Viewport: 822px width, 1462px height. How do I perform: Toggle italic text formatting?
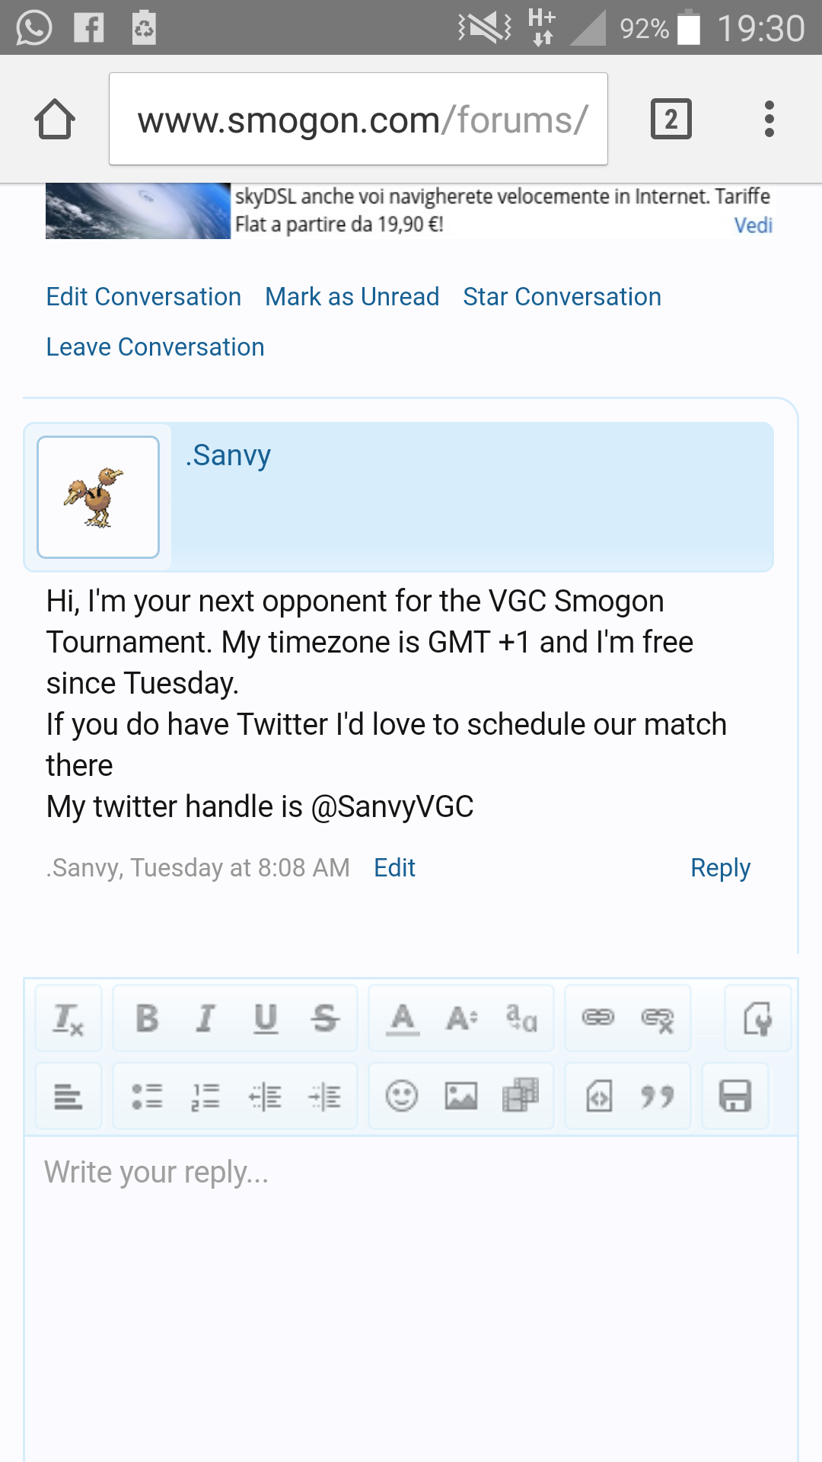pyautogui.click(x=205, y=1018)
